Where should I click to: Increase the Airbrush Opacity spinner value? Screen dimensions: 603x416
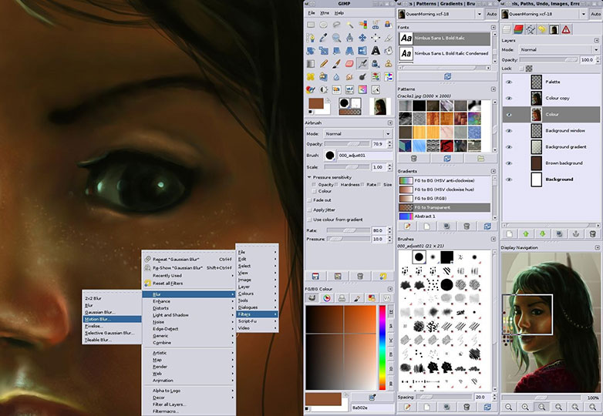pos(390,142)
